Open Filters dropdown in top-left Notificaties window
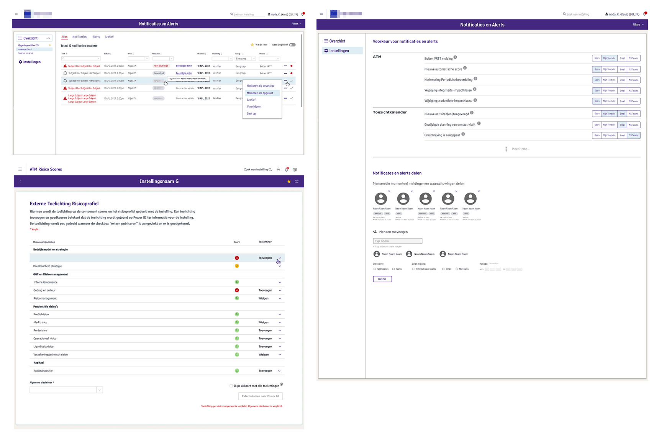This screenshot has height=442, width=659. point(296,24)
